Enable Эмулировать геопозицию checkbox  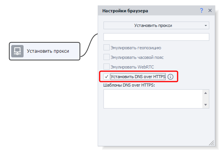pos(107,47)
